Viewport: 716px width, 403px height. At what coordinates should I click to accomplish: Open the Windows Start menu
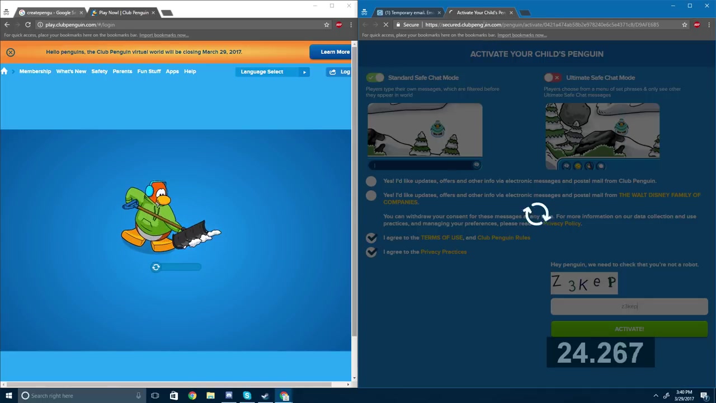click(x=8, y=396)
